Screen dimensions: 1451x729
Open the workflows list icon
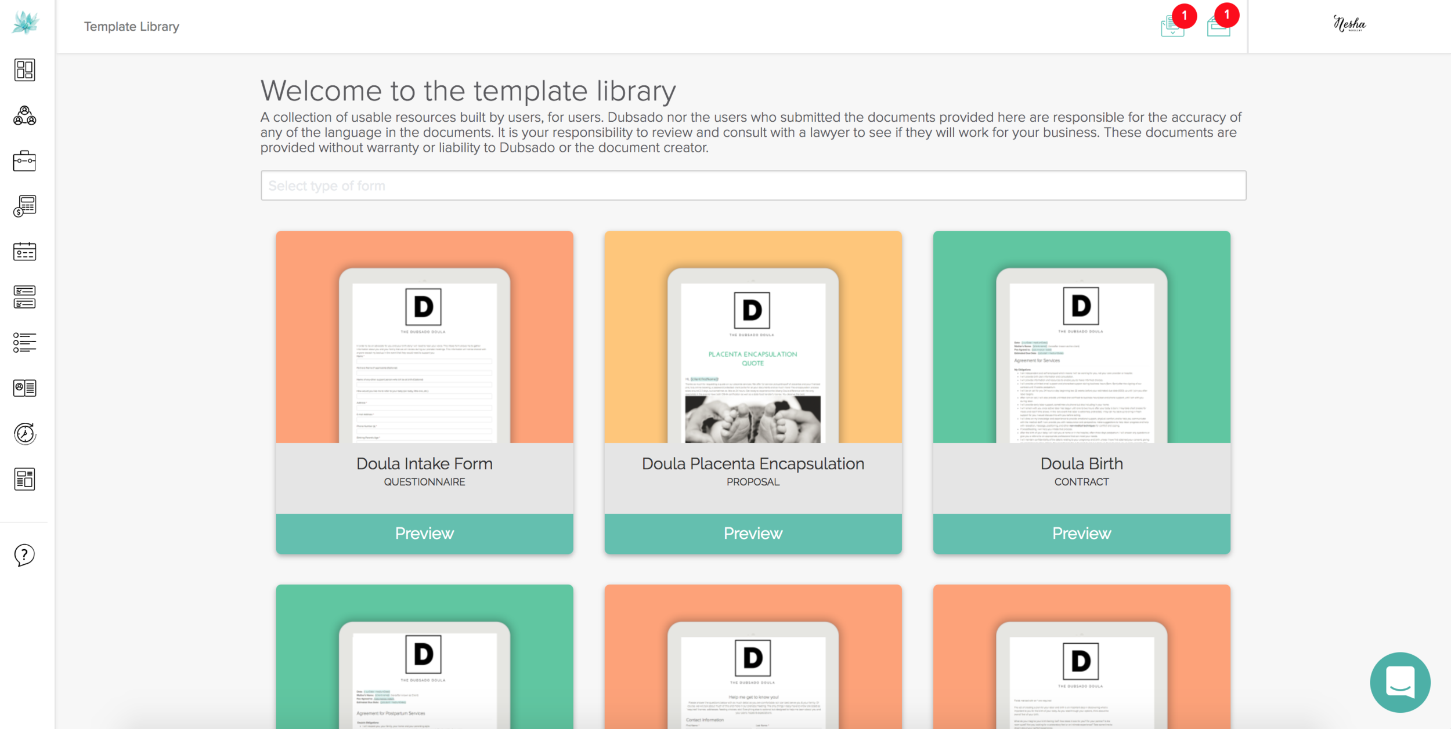click(x=24, y=342)
